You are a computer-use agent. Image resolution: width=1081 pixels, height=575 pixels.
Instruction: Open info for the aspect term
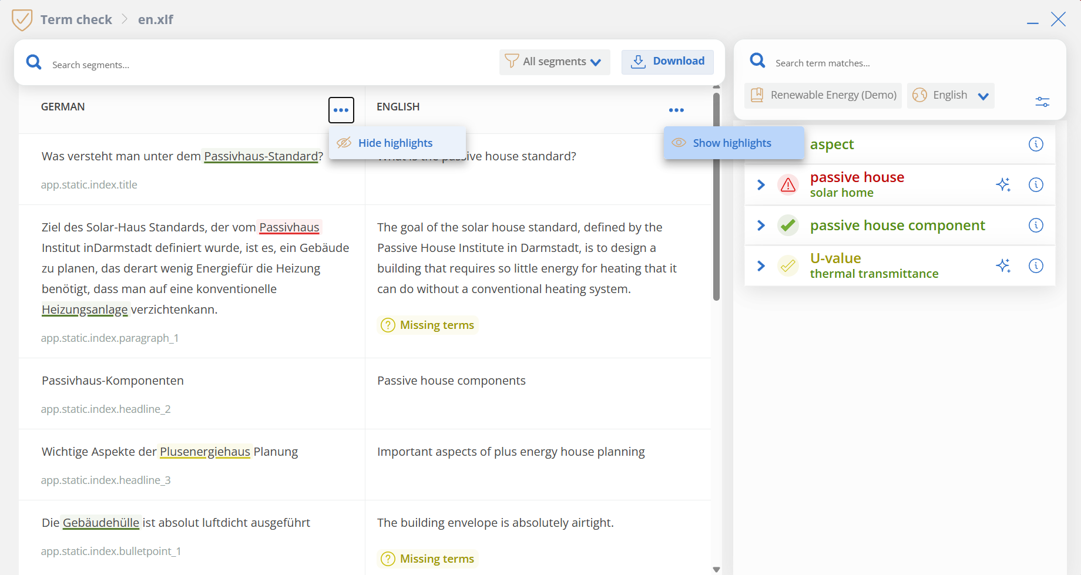(1036, 144)
